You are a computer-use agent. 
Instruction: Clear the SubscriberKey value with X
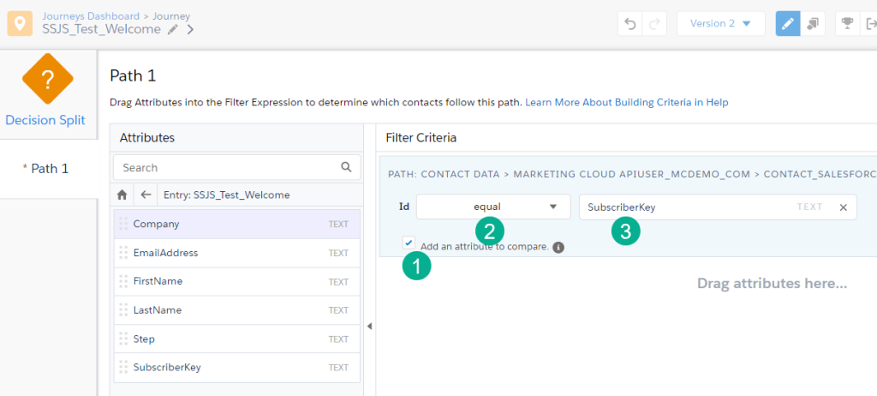[843, 207]
